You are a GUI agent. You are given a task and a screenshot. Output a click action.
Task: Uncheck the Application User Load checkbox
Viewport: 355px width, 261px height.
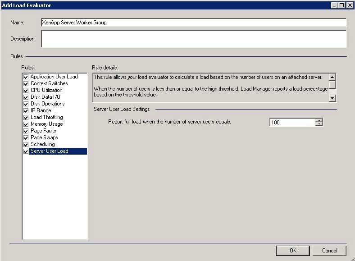coord(26,77)
